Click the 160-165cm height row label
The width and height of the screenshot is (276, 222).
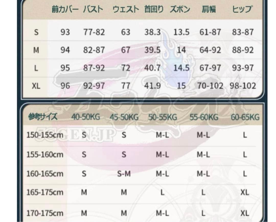tap(45, 174)
